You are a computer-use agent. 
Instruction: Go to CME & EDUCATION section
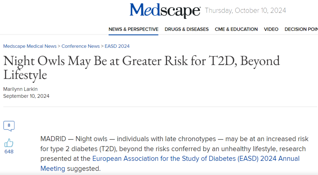click(236, 29)
